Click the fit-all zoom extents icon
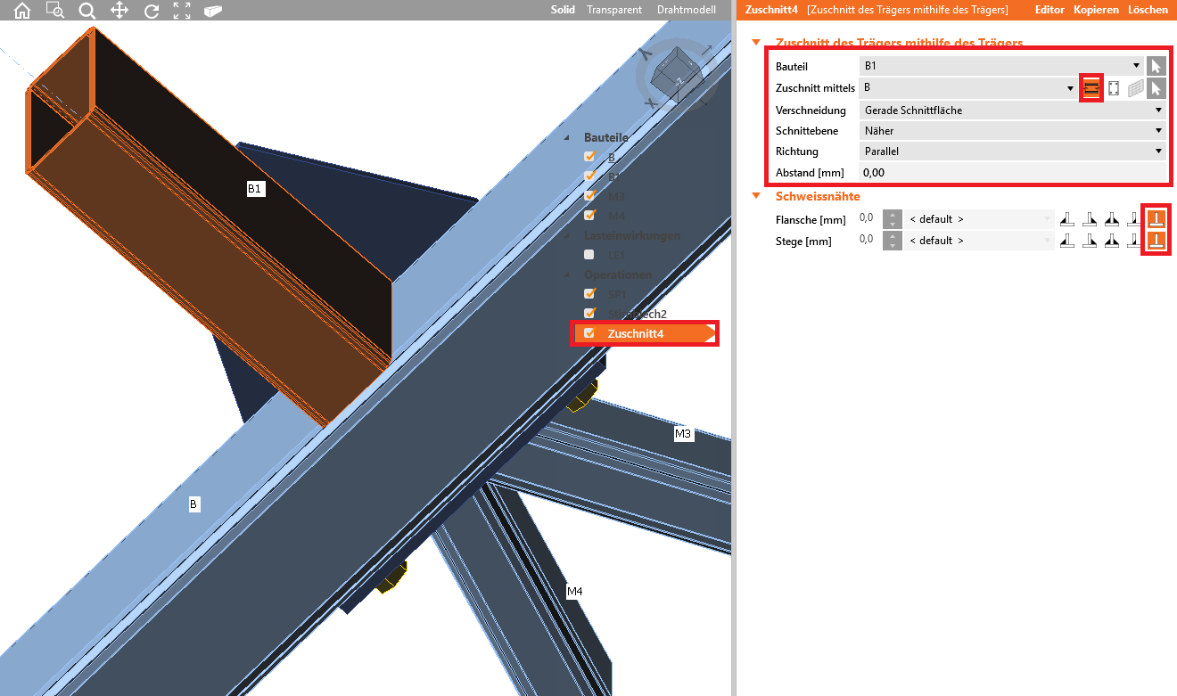The height and width of the screenshot is (696, 1177). tap(182, 11)
